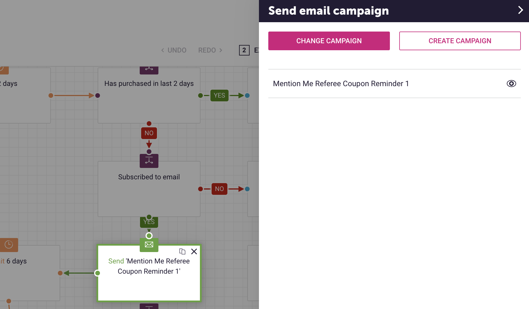This screenshot has height=309, width=529.
Task: Delete the Send email node
Action: (194, 251)
